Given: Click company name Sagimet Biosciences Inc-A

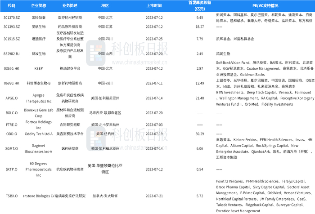Looking at the screenshot, I should (x=39, y=148).
